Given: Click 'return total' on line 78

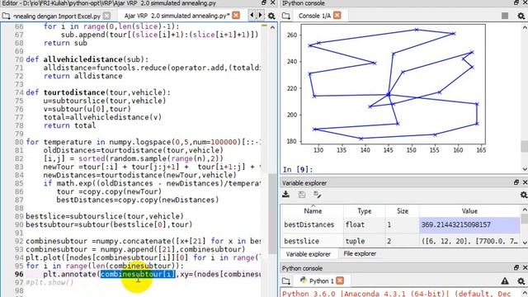Looking at the screenshot, I should (69, 125).
